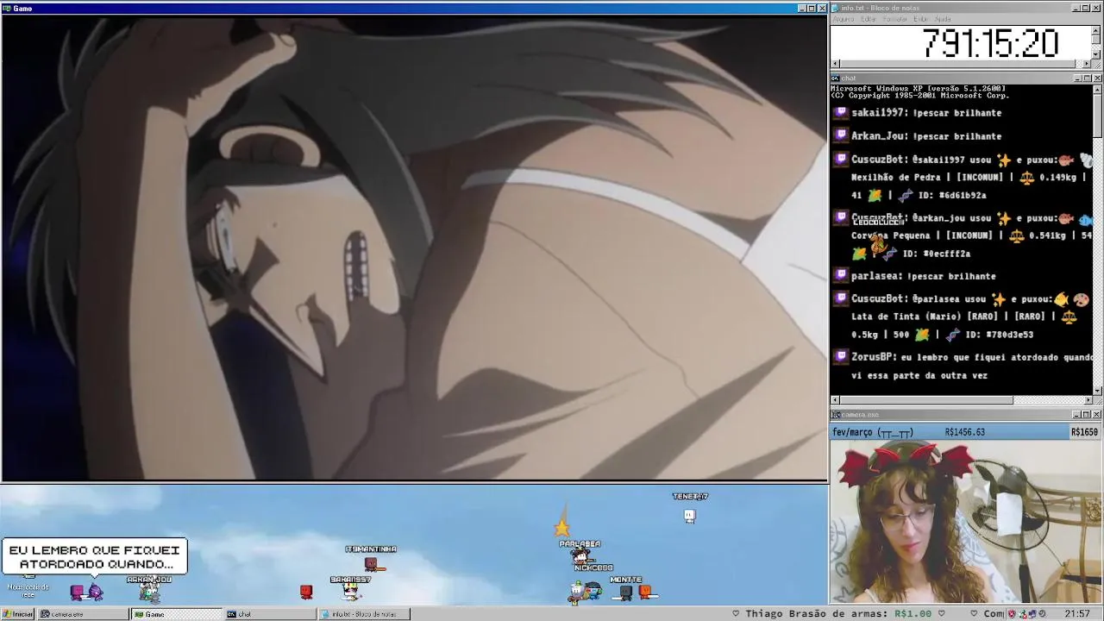The width and height of the screenshot is (1104, 621).
Task: Click Twitch badge beside sakai1997 message
Action: [841, 112]
